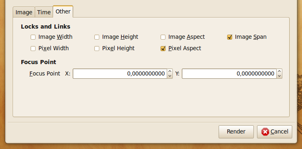Click the Render button
The image size is (302, 149).
click(x=236, y=132)
